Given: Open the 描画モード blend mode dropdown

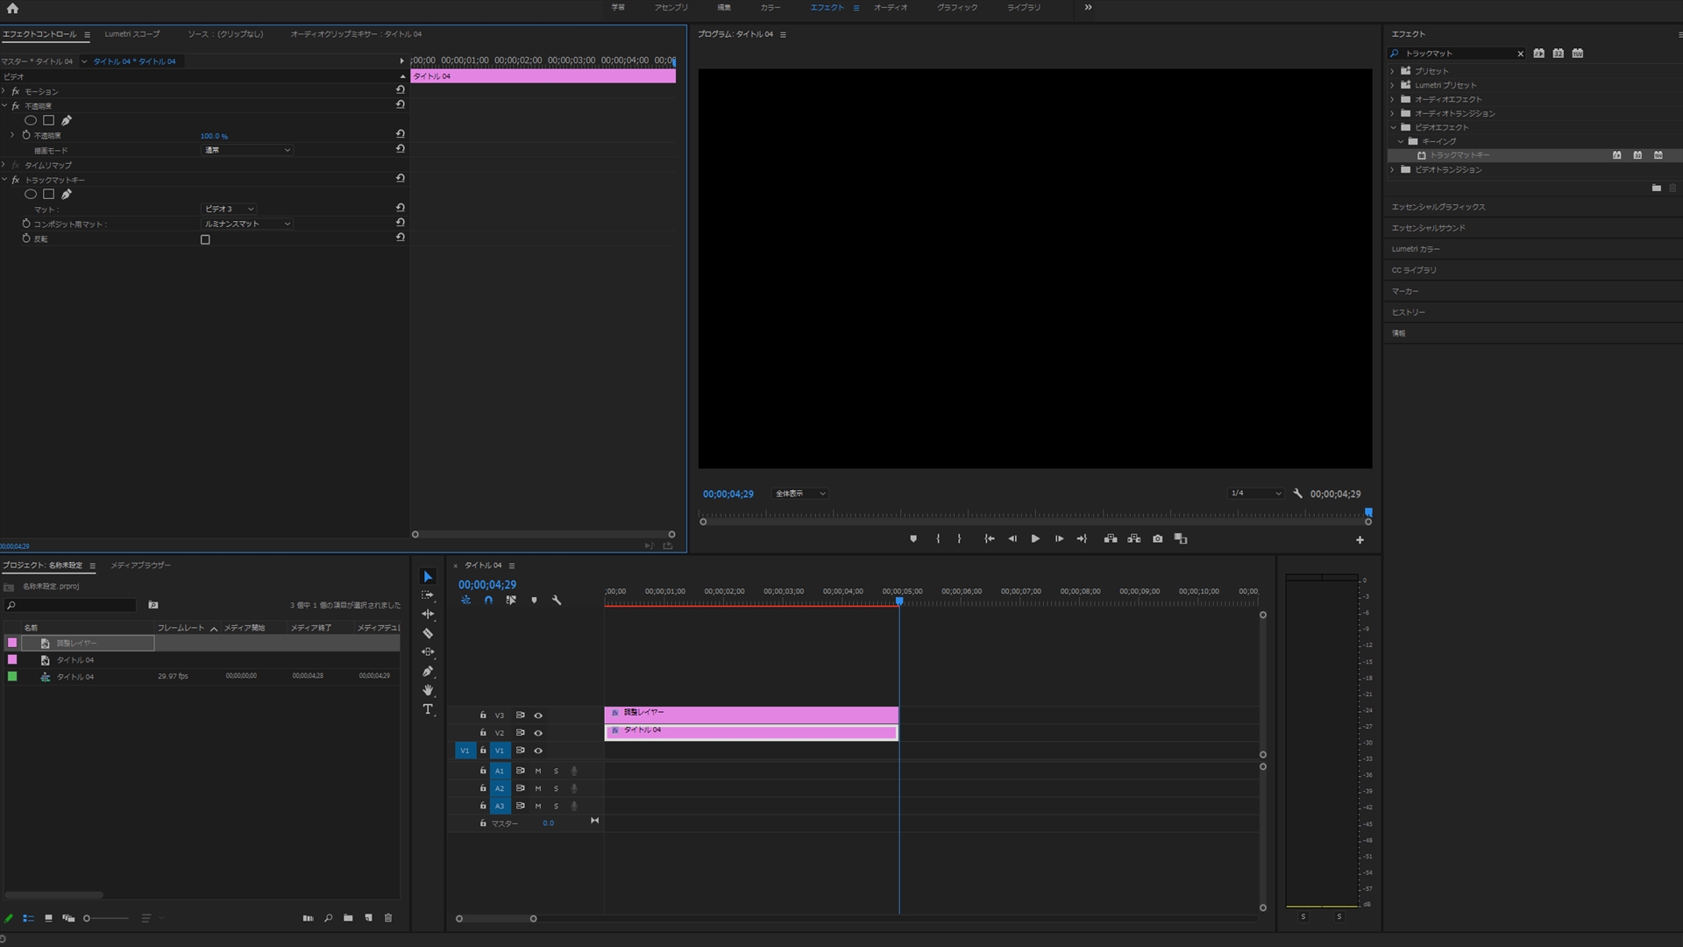Looking at the screenshot, I should 247,150.
